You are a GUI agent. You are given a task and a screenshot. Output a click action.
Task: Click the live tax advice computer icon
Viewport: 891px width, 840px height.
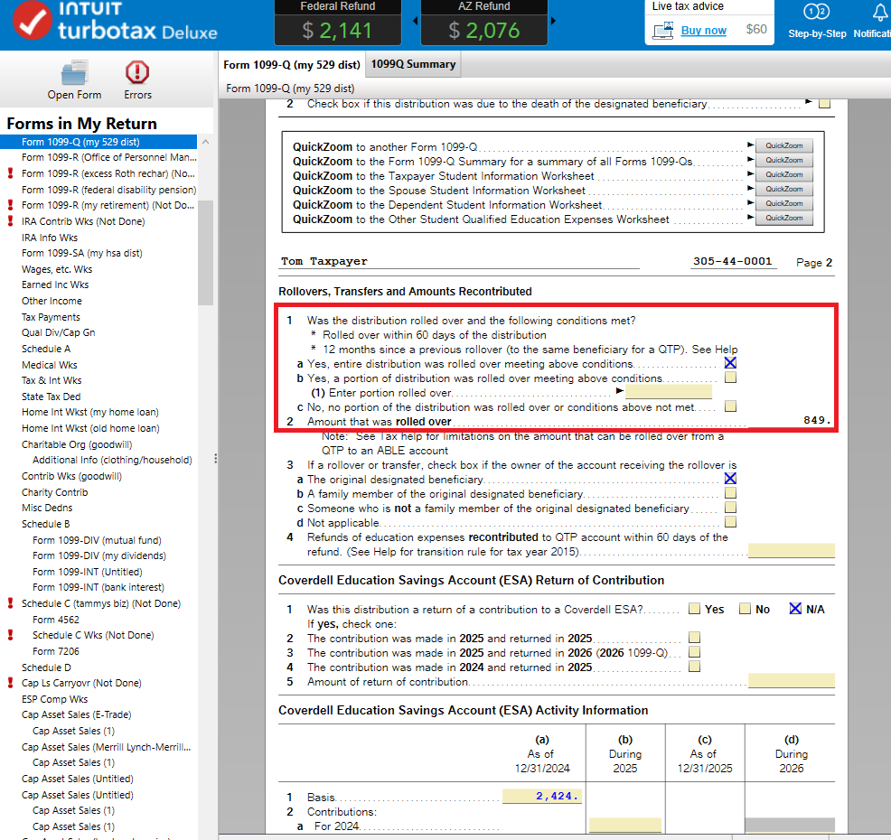pos(662,31)
